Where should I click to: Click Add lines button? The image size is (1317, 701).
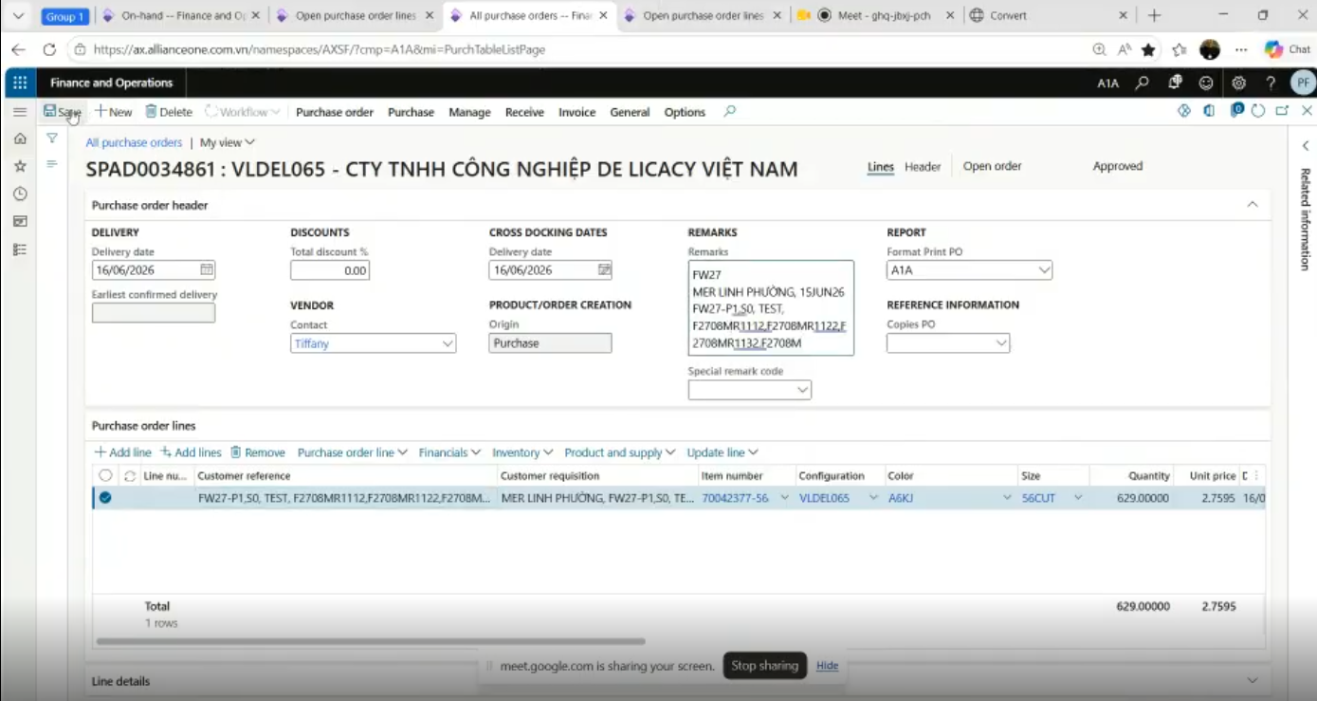191,452
